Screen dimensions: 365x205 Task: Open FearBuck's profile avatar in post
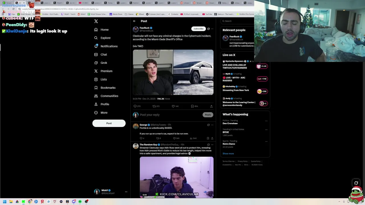(x=136, y=29)
